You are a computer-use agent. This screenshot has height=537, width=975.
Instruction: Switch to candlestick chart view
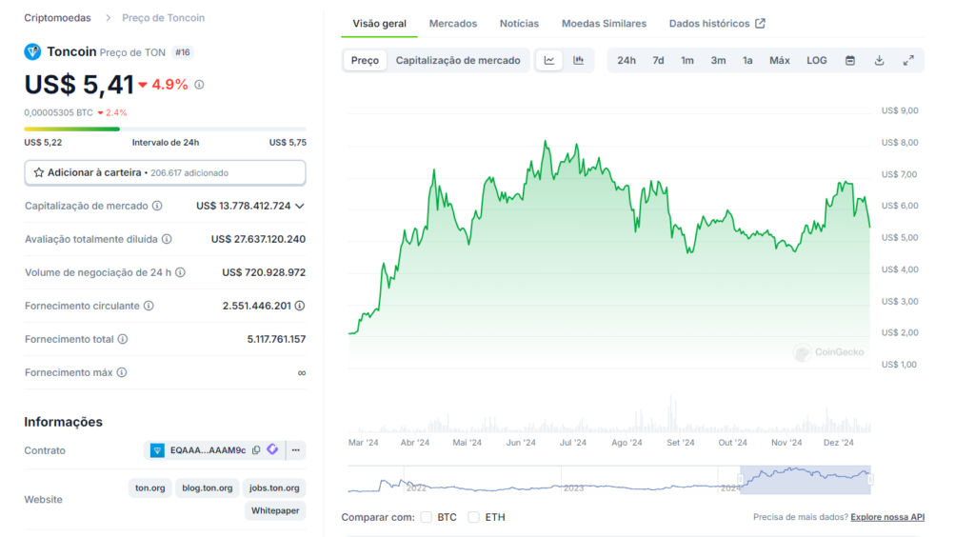click(578, 60)
